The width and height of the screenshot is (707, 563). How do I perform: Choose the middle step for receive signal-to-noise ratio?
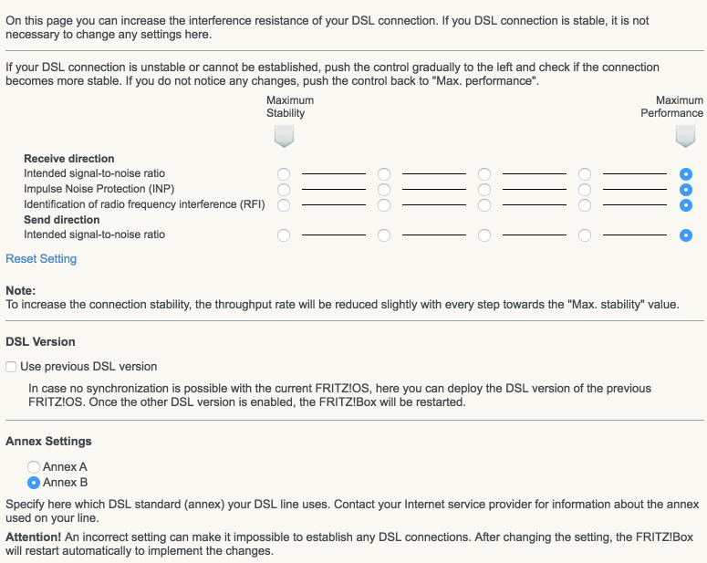(x=484, y=173)
